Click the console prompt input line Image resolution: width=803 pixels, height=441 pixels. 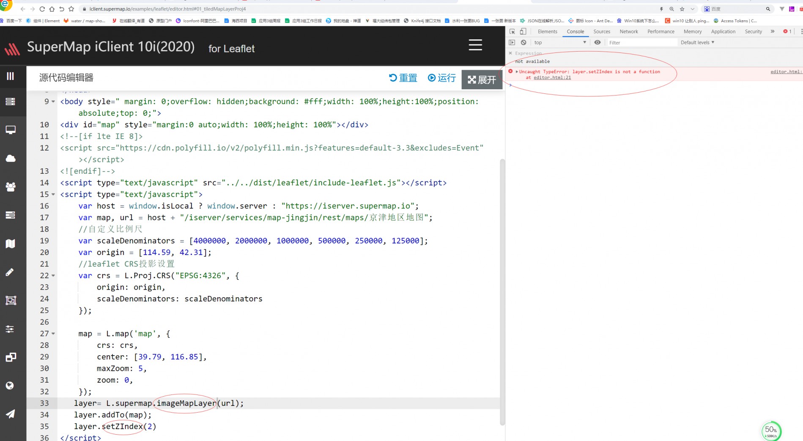[x=654, y=85]
